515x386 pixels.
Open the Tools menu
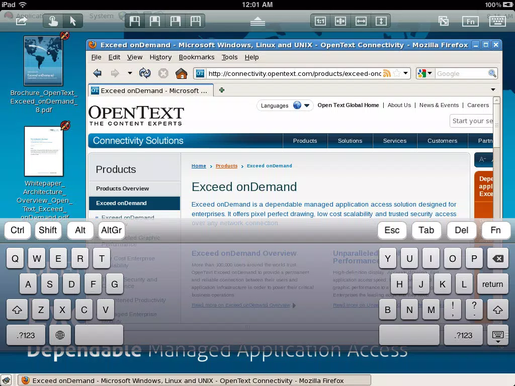tap(229, 57)
